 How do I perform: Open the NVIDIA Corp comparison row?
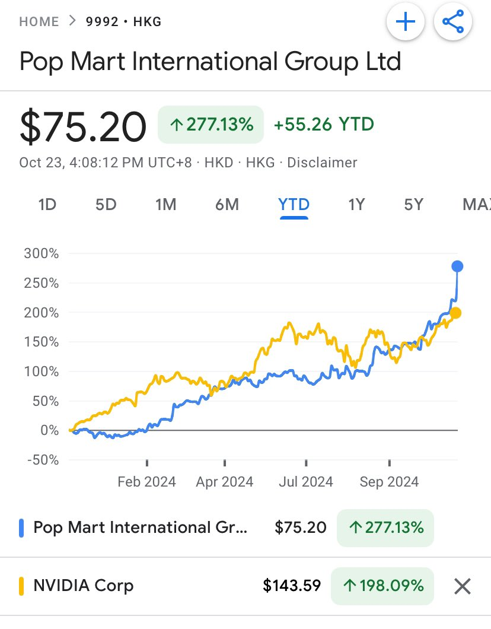tap(84, 586)
